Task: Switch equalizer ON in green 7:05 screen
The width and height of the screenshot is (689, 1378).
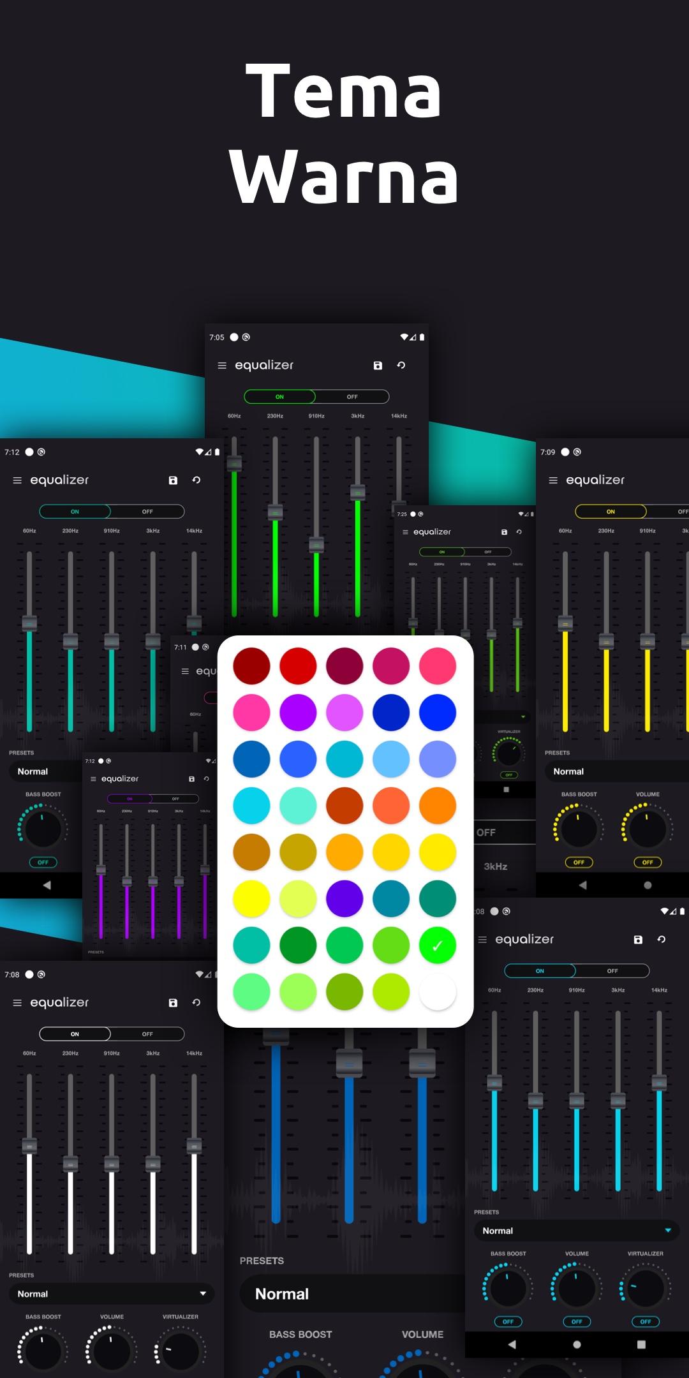Action: click(x=279, y=397)
